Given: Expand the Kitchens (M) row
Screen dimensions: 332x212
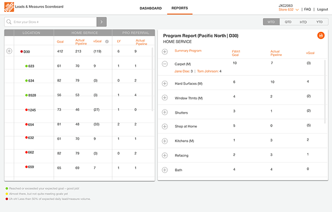Looking at the screenshot, I should tap(165, 141).
